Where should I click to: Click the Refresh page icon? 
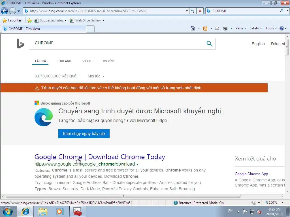click(x=193, y=11)
